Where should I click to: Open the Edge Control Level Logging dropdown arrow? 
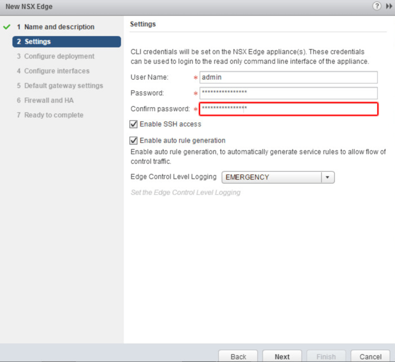pos(328,177)
